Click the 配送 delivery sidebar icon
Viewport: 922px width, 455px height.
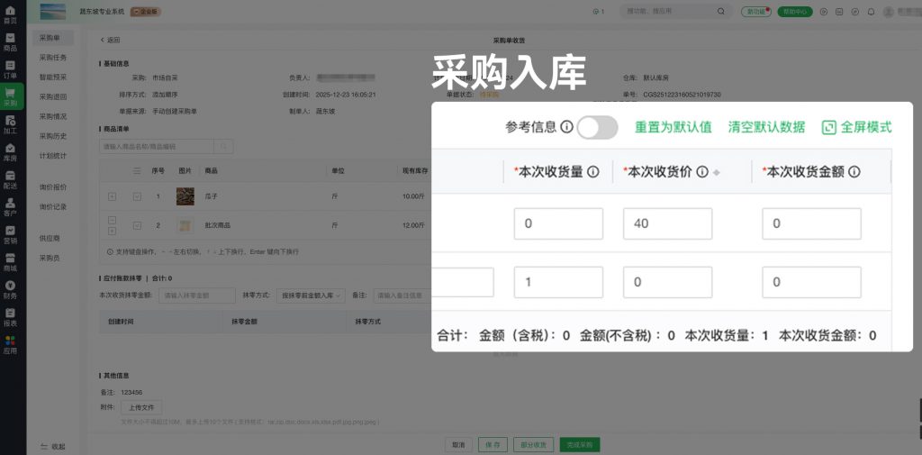tap(10, 180)
